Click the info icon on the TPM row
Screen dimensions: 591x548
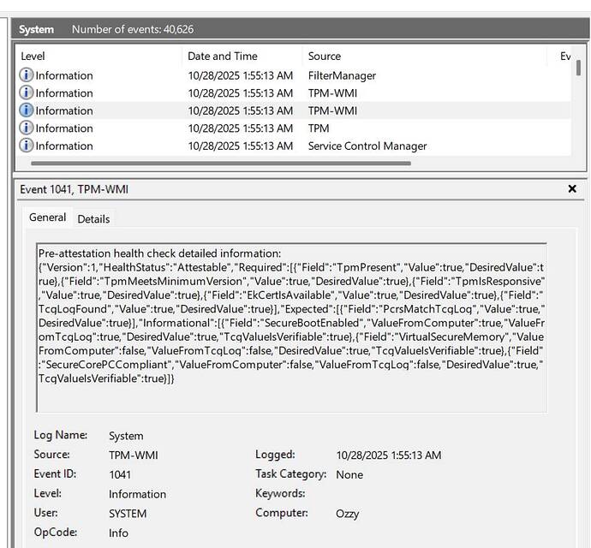pyautogui.click(x=26, y=128)
